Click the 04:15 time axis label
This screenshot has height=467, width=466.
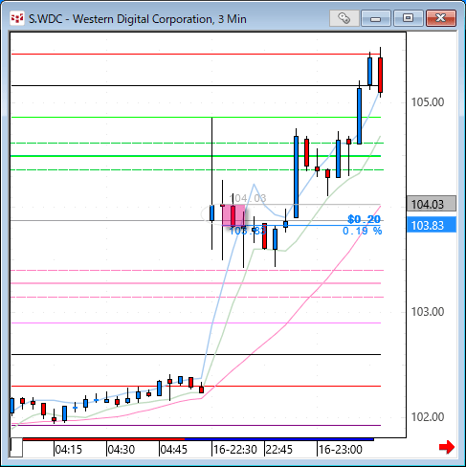[x=68, y=450]
